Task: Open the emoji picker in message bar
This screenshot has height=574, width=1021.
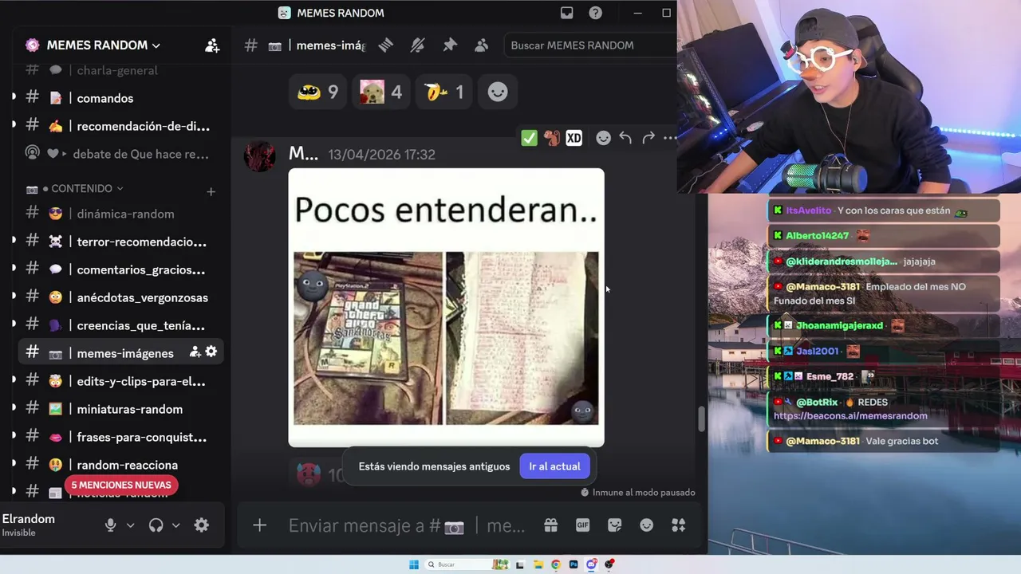Action: [646, 525]
